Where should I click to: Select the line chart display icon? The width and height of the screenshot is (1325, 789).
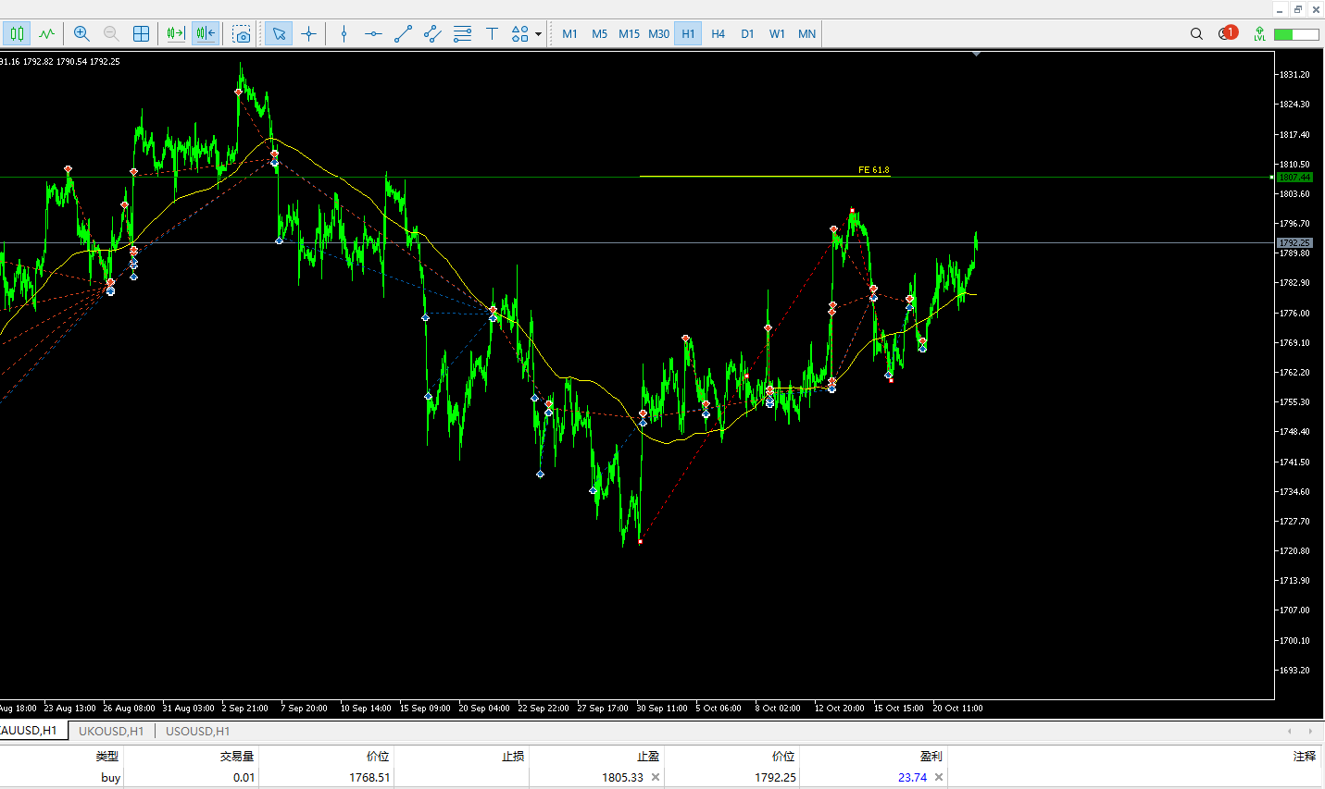(x=47, y=34)
